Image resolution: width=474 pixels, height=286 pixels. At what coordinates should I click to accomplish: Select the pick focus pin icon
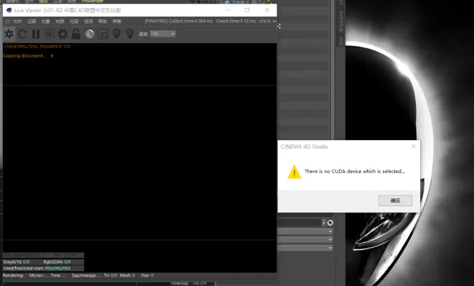coord(116,34)
